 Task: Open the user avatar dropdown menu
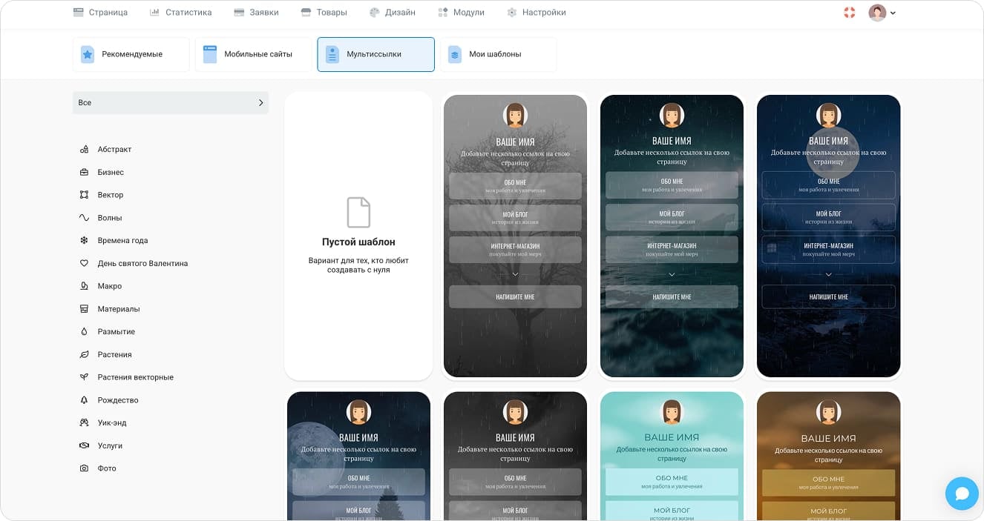pos(882,13)
